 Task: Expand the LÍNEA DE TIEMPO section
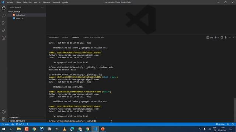tap(17, 121)
